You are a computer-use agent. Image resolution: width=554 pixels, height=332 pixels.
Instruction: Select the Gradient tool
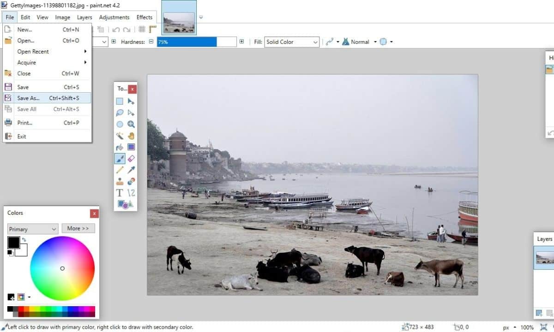click(131, 148)
